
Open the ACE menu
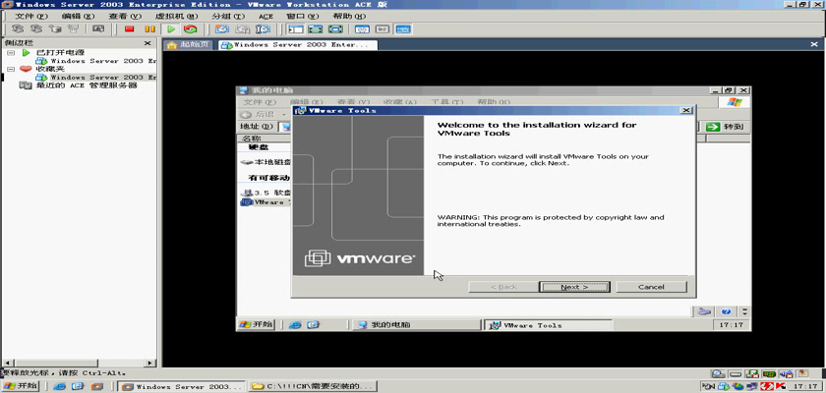(265, 17)
